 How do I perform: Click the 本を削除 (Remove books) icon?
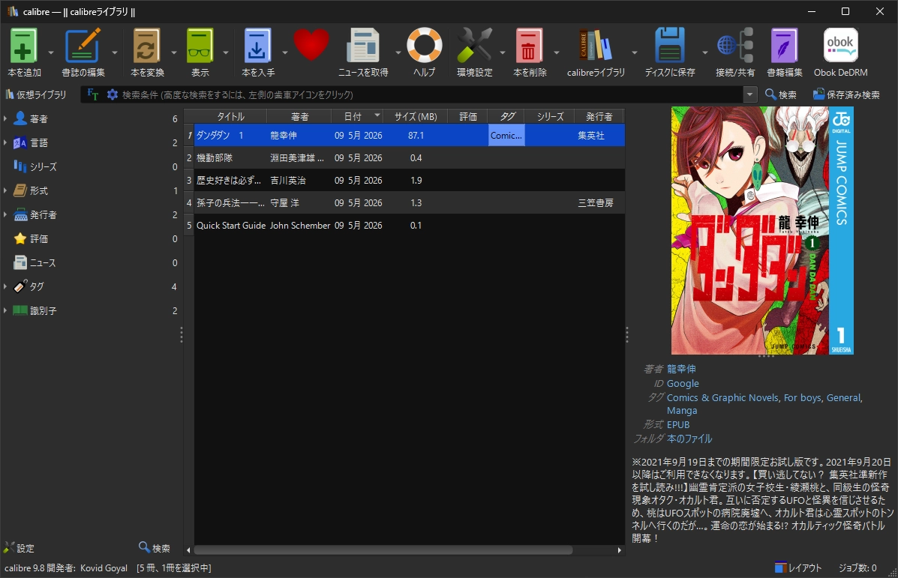click(x=529, y=46)
